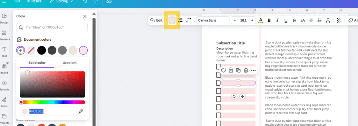
Task: Toggle bold text formatting
Action: [269, 21]
